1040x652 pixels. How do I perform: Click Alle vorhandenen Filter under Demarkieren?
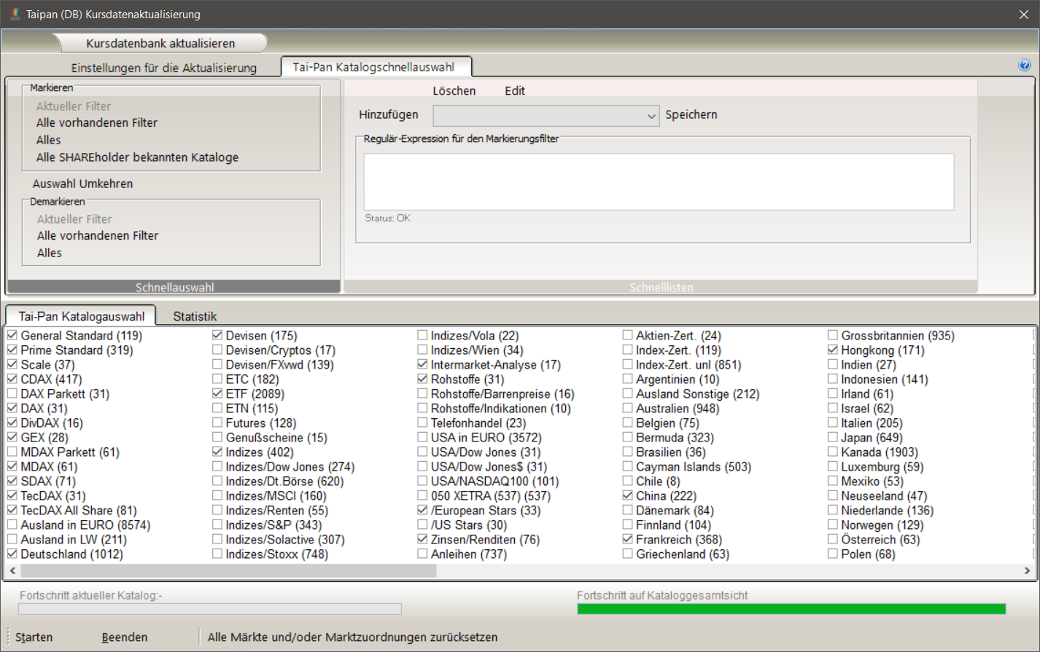point(98,235)
